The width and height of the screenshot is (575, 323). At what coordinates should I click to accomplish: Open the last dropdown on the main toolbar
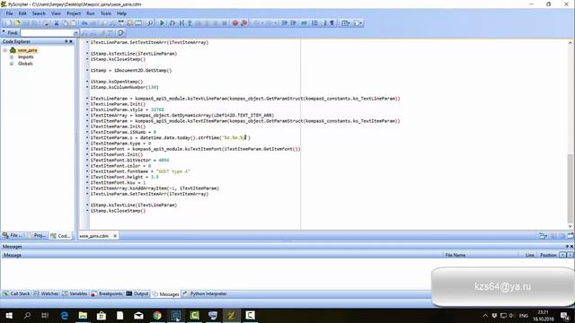358,23
